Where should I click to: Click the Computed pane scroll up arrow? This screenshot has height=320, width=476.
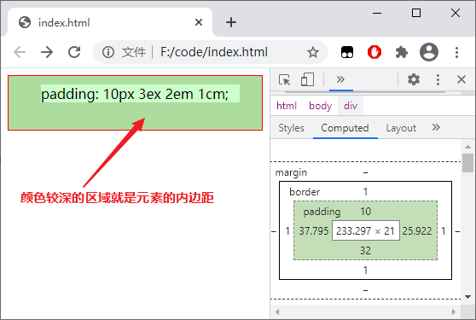(x=467, y=147)
